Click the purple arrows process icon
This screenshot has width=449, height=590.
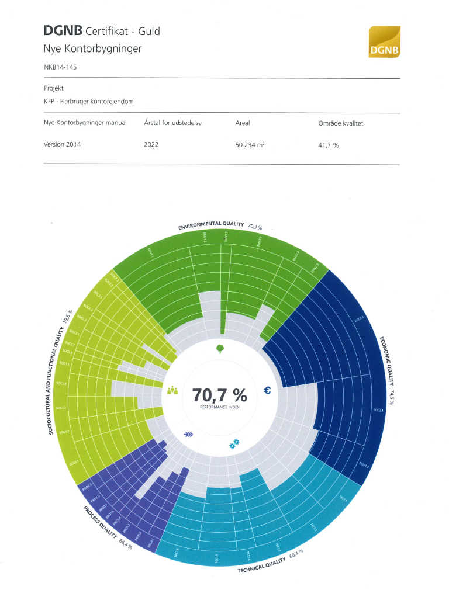[188, 435]
